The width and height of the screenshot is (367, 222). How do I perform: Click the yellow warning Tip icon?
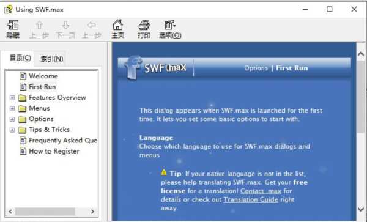[164, 172]
